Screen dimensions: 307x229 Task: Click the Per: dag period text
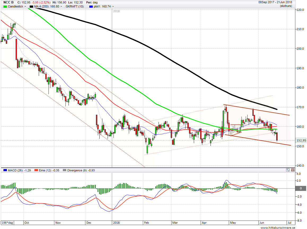coord(92,2)
